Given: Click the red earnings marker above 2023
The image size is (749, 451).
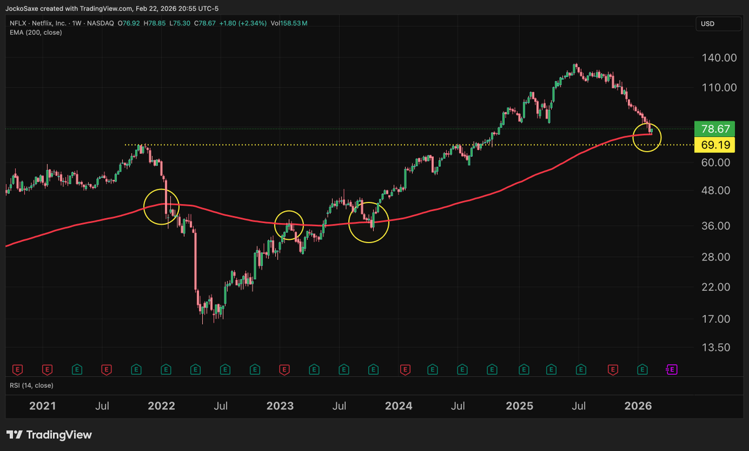Looking at the screenshot, I should pos(285,370).
